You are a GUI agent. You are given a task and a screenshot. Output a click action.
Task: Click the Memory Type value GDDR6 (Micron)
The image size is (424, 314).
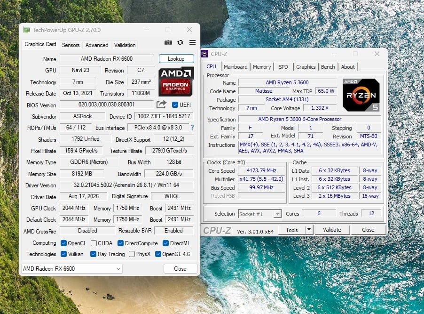(89, 162)
